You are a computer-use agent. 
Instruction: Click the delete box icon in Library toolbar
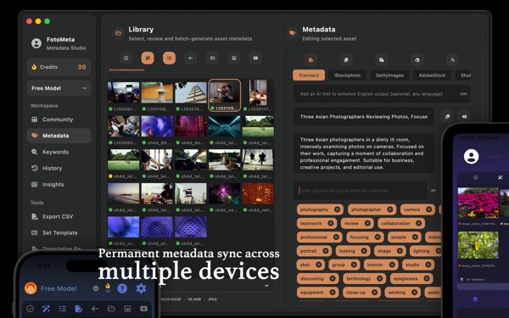[x=255, y=58]
